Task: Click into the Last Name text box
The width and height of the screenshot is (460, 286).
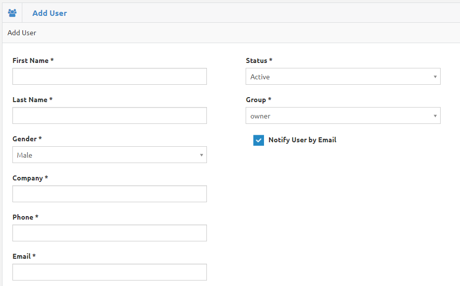Action: coord(109,115)
